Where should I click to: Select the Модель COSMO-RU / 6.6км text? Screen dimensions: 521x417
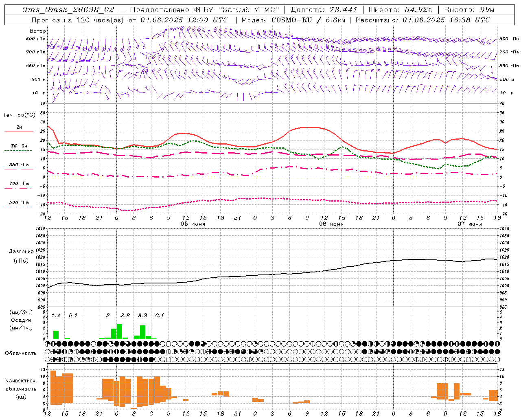pos(293,20)
